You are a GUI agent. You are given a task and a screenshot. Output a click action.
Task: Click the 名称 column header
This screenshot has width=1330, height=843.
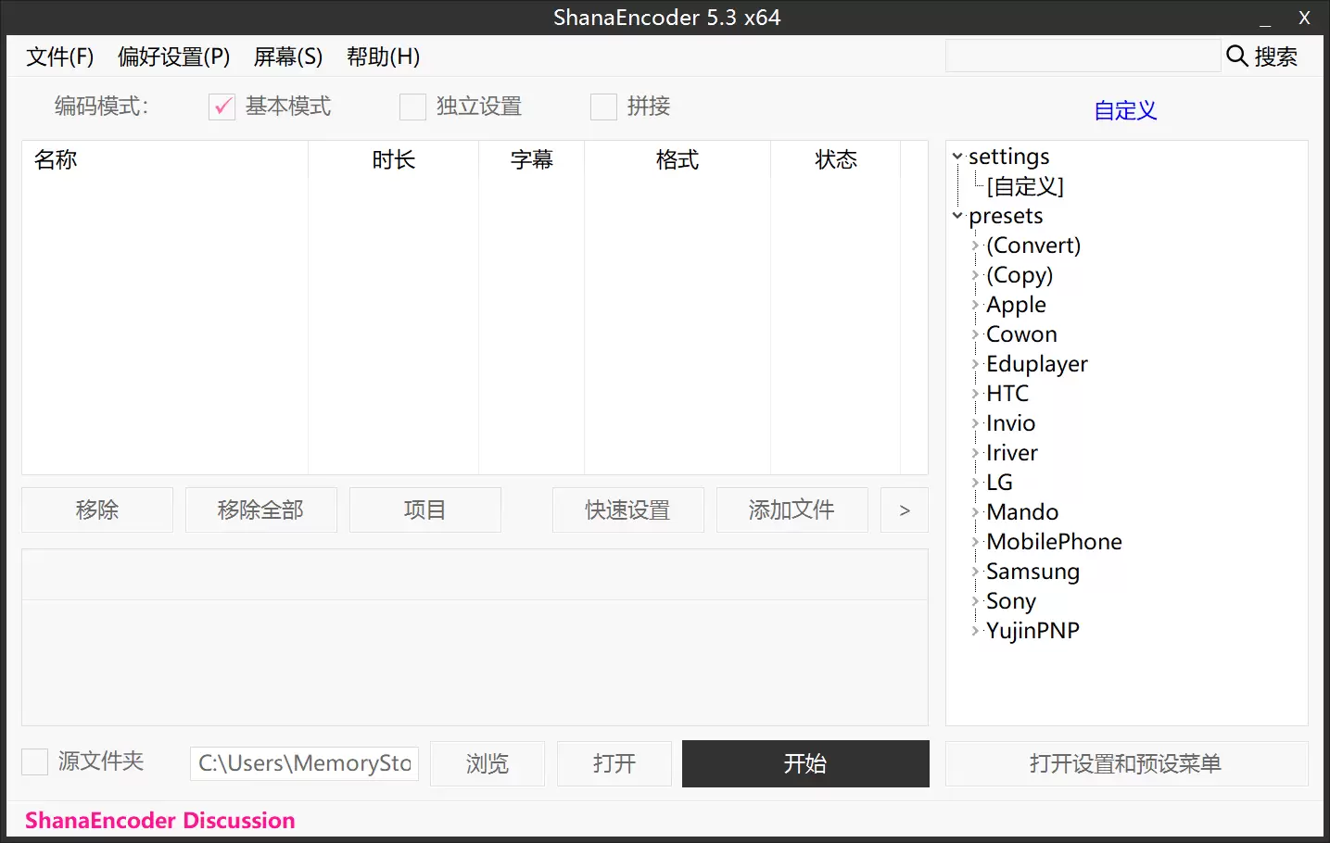(x=165, y=159)
